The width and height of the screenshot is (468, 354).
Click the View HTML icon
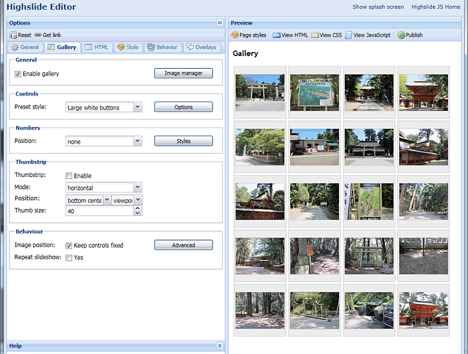276,35
